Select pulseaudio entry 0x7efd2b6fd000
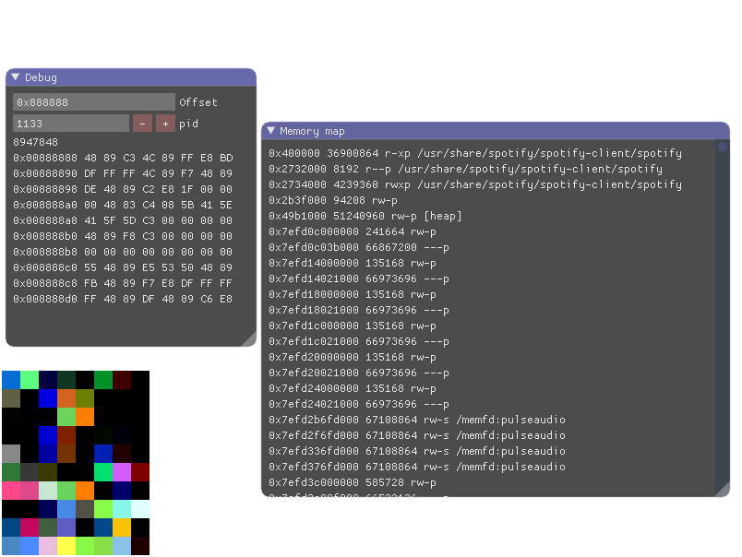 [x=417, y=420]
